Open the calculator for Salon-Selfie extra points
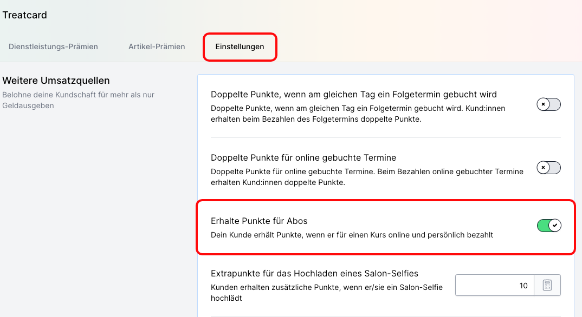 tap(547, 285)
